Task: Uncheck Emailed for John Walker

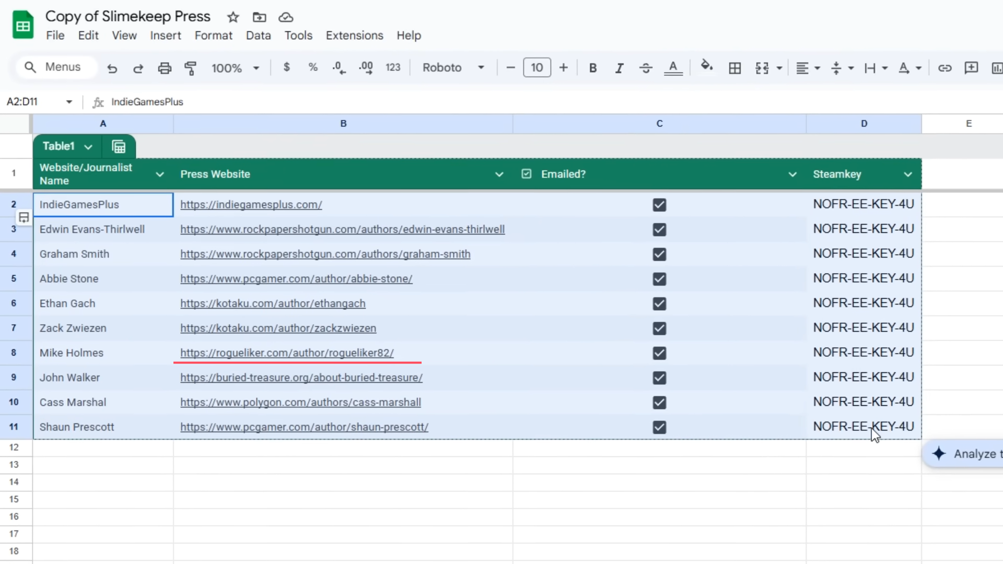Action: coord(659,378)
